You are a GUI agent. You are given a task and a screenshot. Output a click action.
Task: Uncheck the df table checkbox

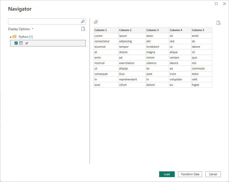[16, 43]
